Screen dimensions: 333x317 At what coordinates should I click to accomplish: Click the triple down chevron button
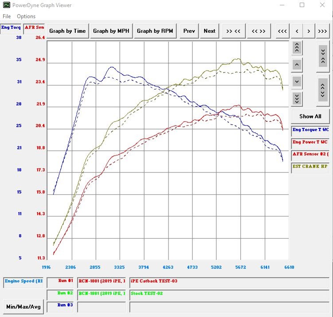(297, 98)
